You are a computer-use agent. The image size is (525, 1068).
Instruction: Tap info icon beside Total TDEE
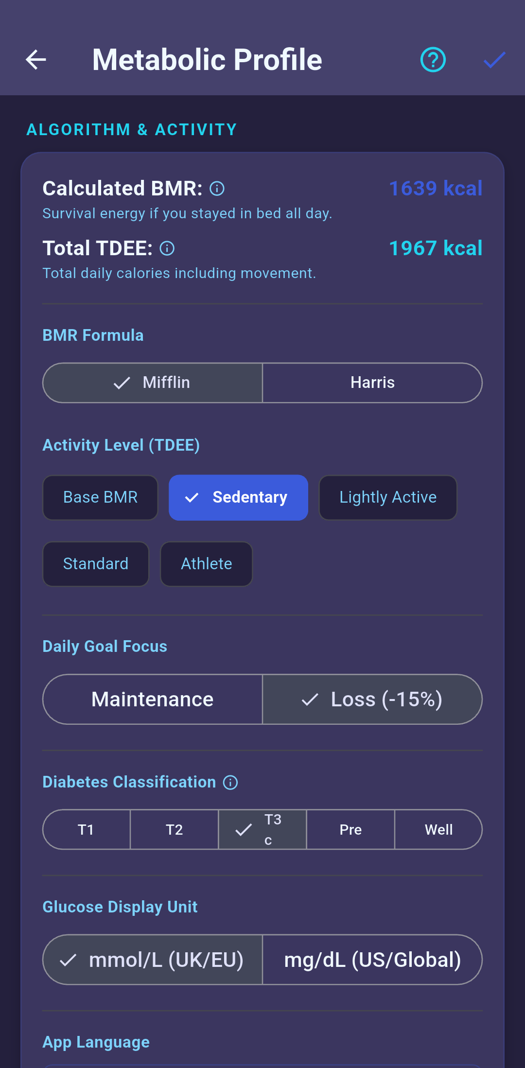(167, 248)
